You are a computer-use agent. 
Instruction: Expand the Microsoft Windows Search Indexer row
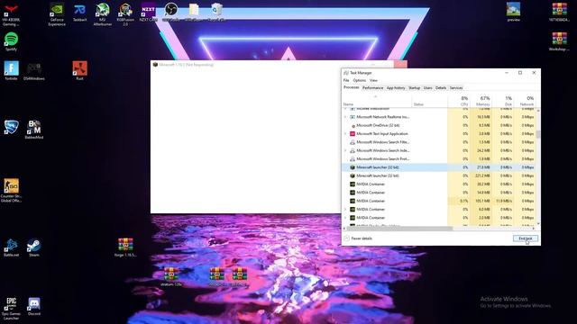point(345,150)
